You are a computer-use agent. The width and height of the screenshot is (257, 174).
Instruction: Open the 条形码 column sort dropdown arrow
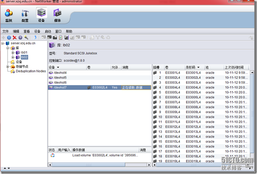(198, 67)
